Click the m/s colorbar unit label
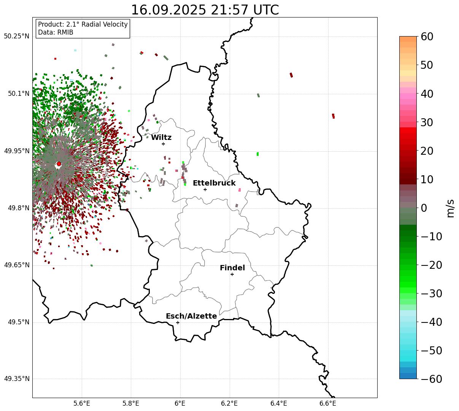The height and width of the screenshot is (411, 459). point(450,208)
